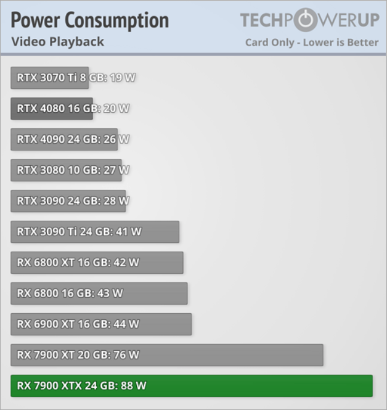Click the Power Consumption chart title

point(89,20)
